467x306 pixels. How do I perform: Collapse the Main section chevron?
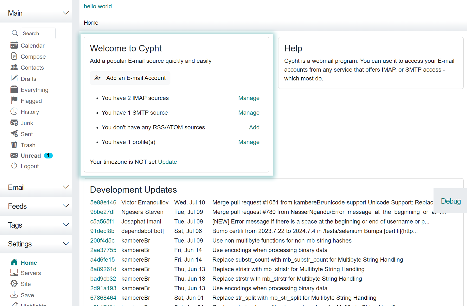click(66, 13)
